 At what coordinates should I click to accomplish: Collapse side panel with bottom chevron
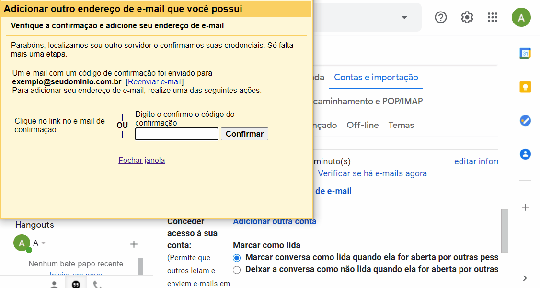(x=525, y=278)
